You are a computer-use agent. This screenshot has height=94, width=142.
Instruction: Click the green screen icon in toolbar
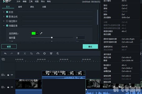[51, 54]
